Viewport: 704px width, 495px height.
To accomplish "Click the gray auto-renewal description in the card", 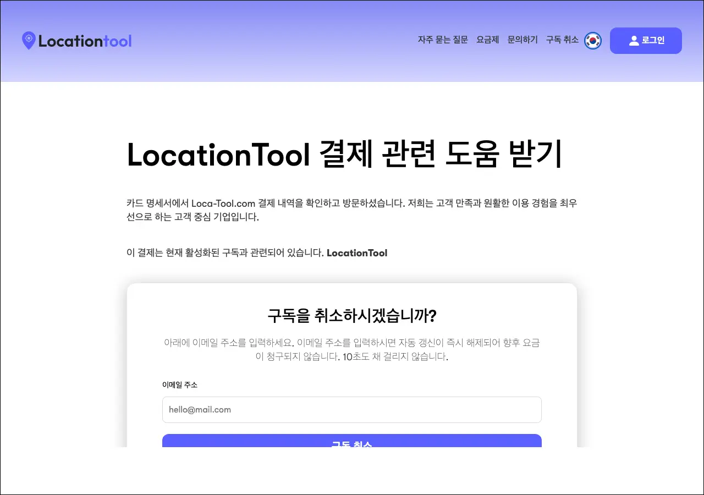I will point(351,343).
